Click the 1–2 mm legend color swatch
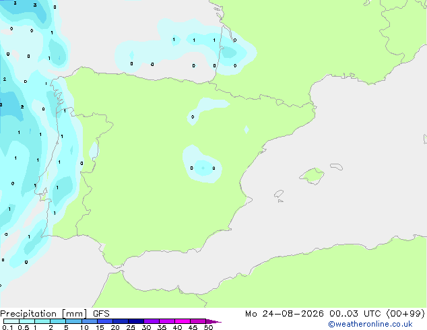Image resolution: width=427 pixels, height=330 pixels. point(42,321)
